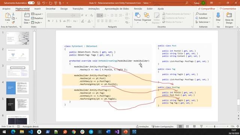Open the font name combo box
Viewport: 240px width, 135px height.
click(59, 15)
